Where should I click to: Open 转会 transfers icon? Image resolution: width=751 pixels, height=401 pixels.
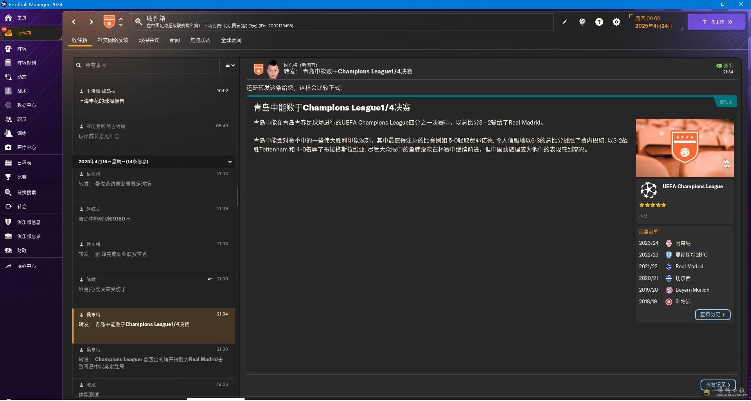[x=8, y=207]
